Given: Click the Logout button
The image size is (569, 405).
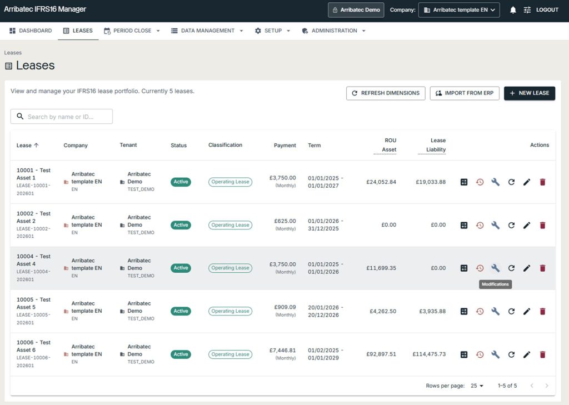Looking at the screenshot, I should [547, 10].
